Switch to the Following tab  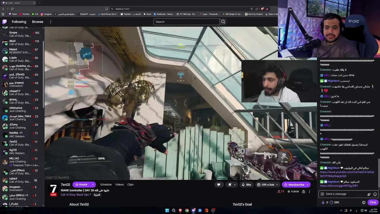click(19, 22)
